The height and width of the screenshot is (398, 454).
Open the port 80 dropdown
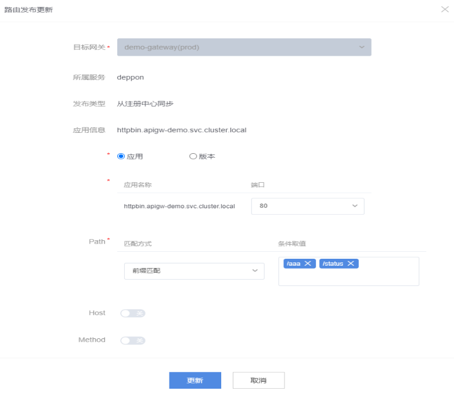tap(307, 206)
